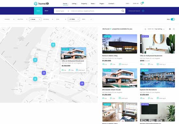Open the Any Price filter dropdown
The image size is (179, 124).
pyautogui.click(x=22, y=19)
